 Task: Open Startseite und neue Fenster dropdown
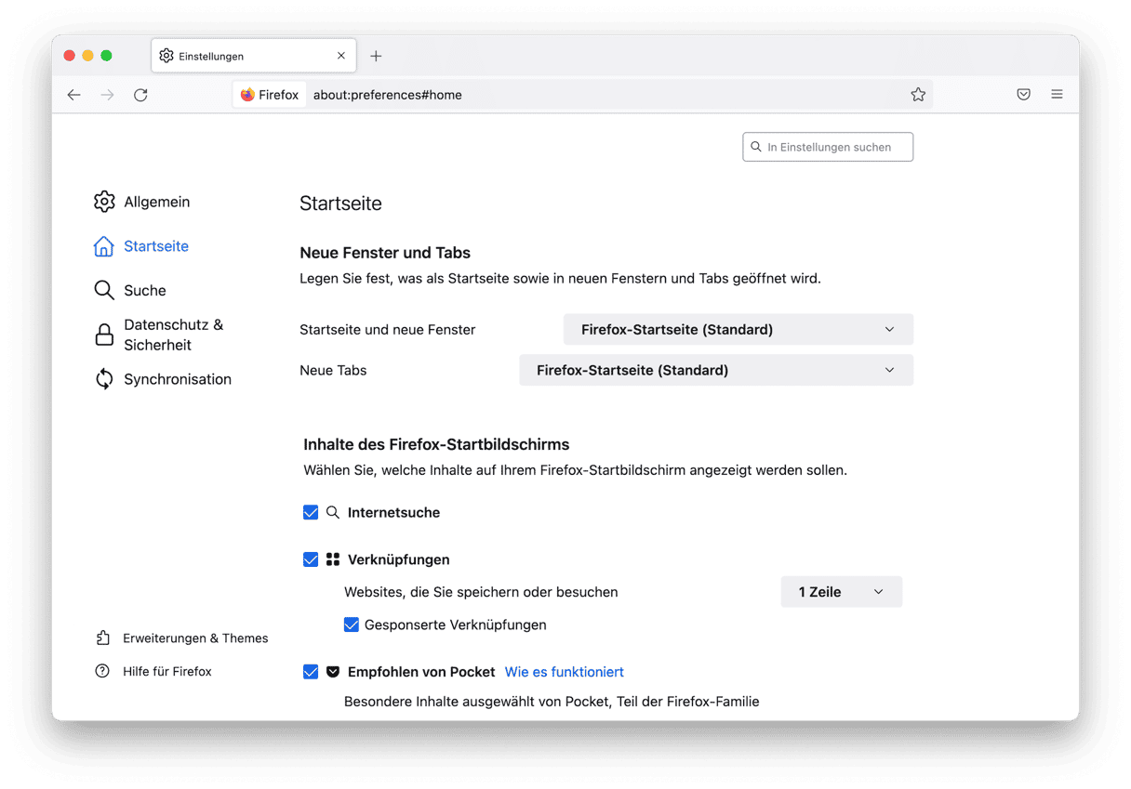(x=738, y=329)
